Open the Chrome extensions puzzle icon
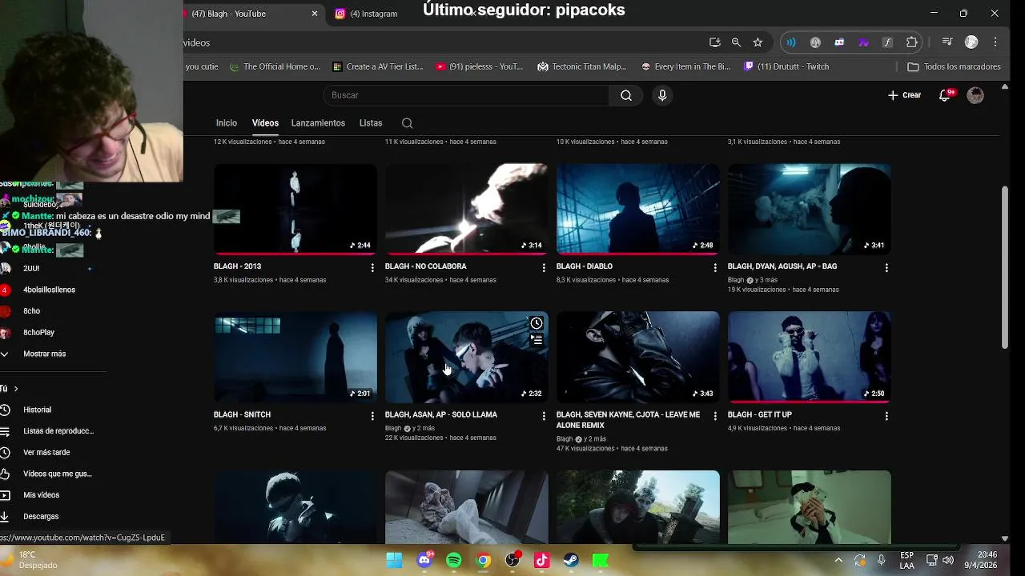Image resolution: width=1025 pixels, height=576 pixels. pyautogui.click(x=912, y=42)
